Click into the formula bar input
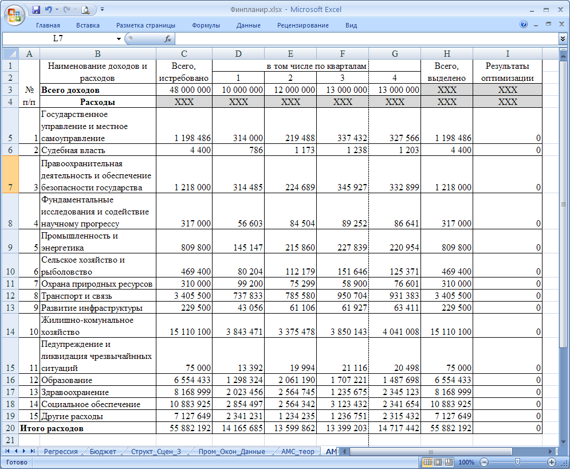Viewport: 570px width, 469px height. click(367, 38)
